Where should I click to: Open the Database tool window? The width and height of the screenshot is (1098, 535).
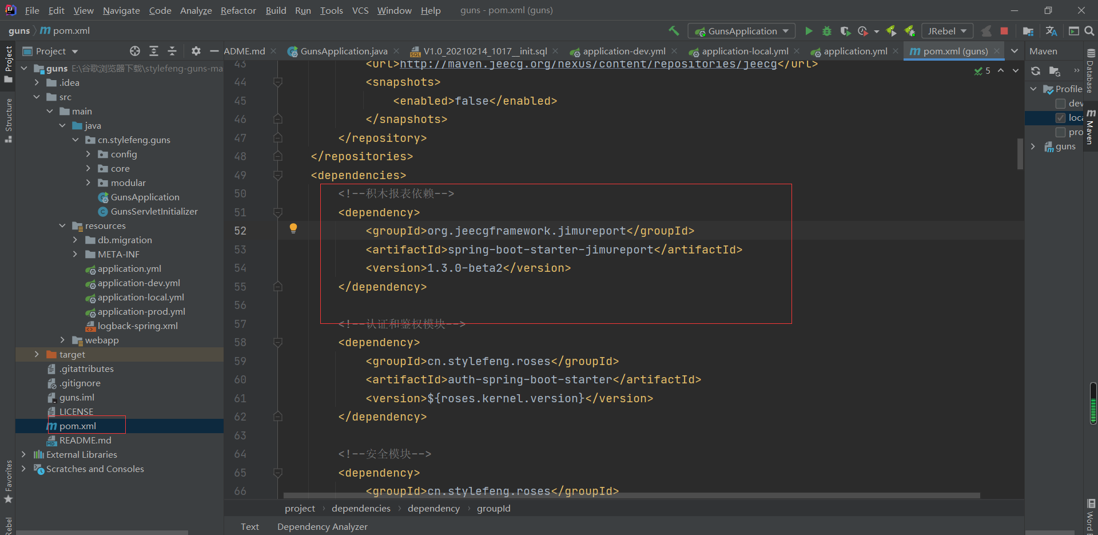(1090, 72)
